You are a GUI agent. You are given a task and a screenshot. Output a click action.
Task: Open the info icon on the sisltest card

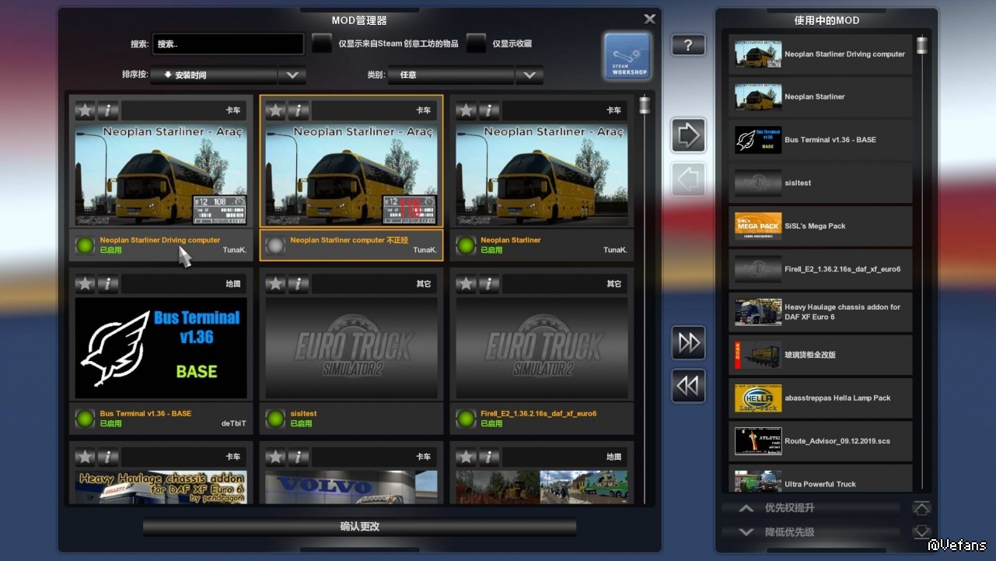pyautogui.click(x=299, y=284)
